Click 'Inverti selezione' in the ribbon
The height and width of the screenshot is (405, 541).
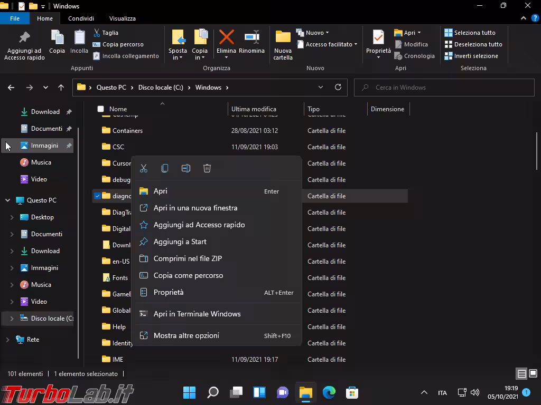[471, 56]
